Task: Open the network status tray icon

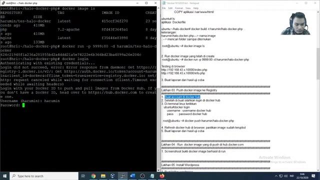Action: pyautogui.click(x=281, y=176)
